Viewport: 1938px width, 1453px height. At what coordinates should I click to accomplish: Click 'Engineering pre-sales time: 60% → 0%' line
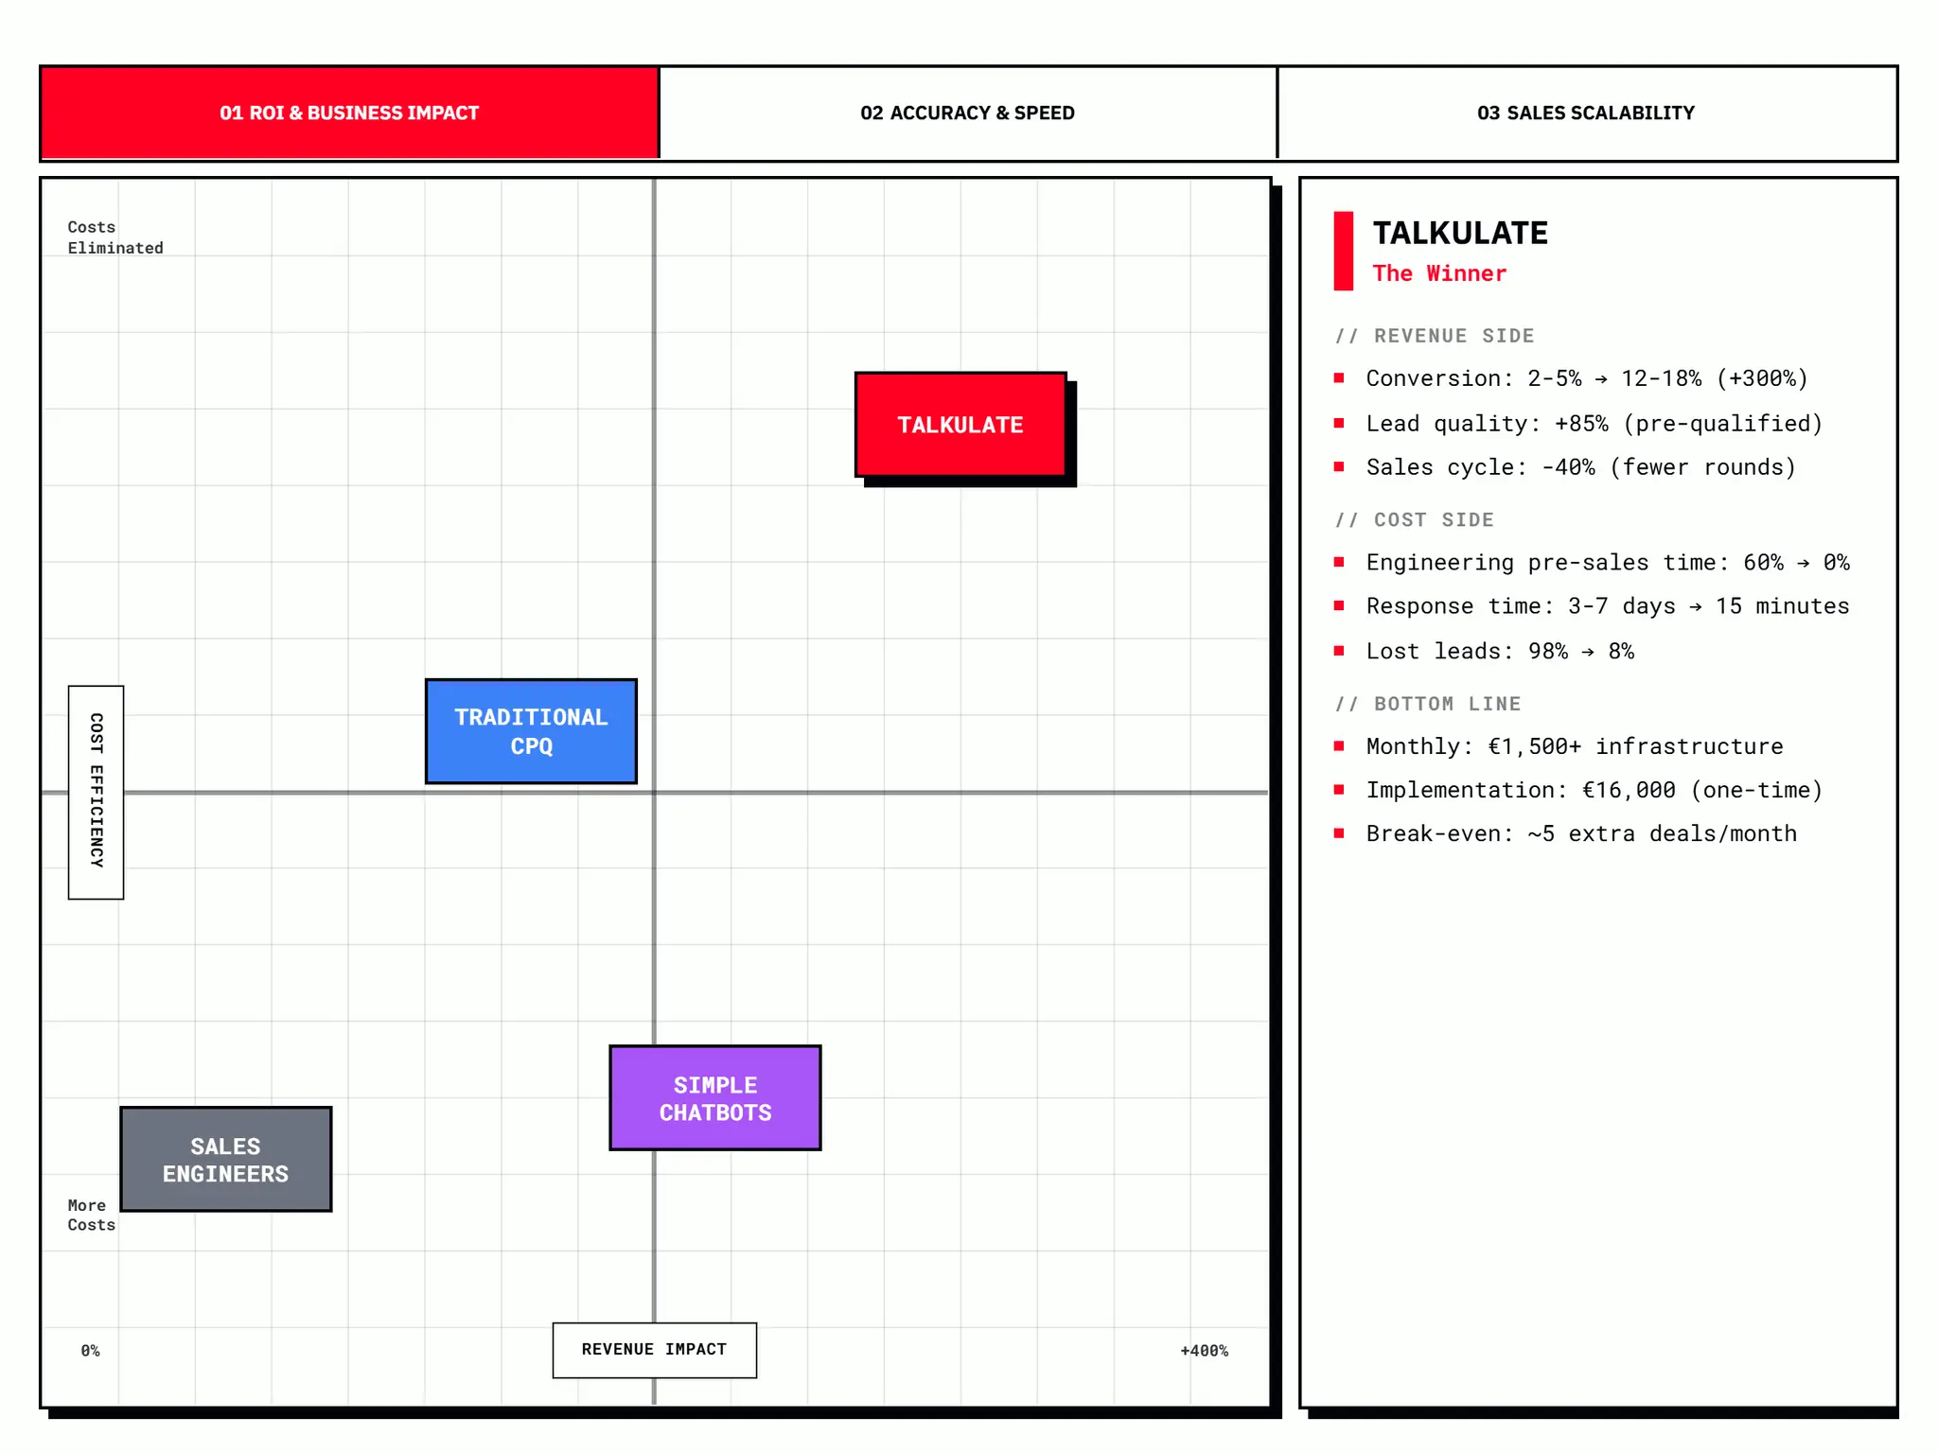click(1608, 563)
